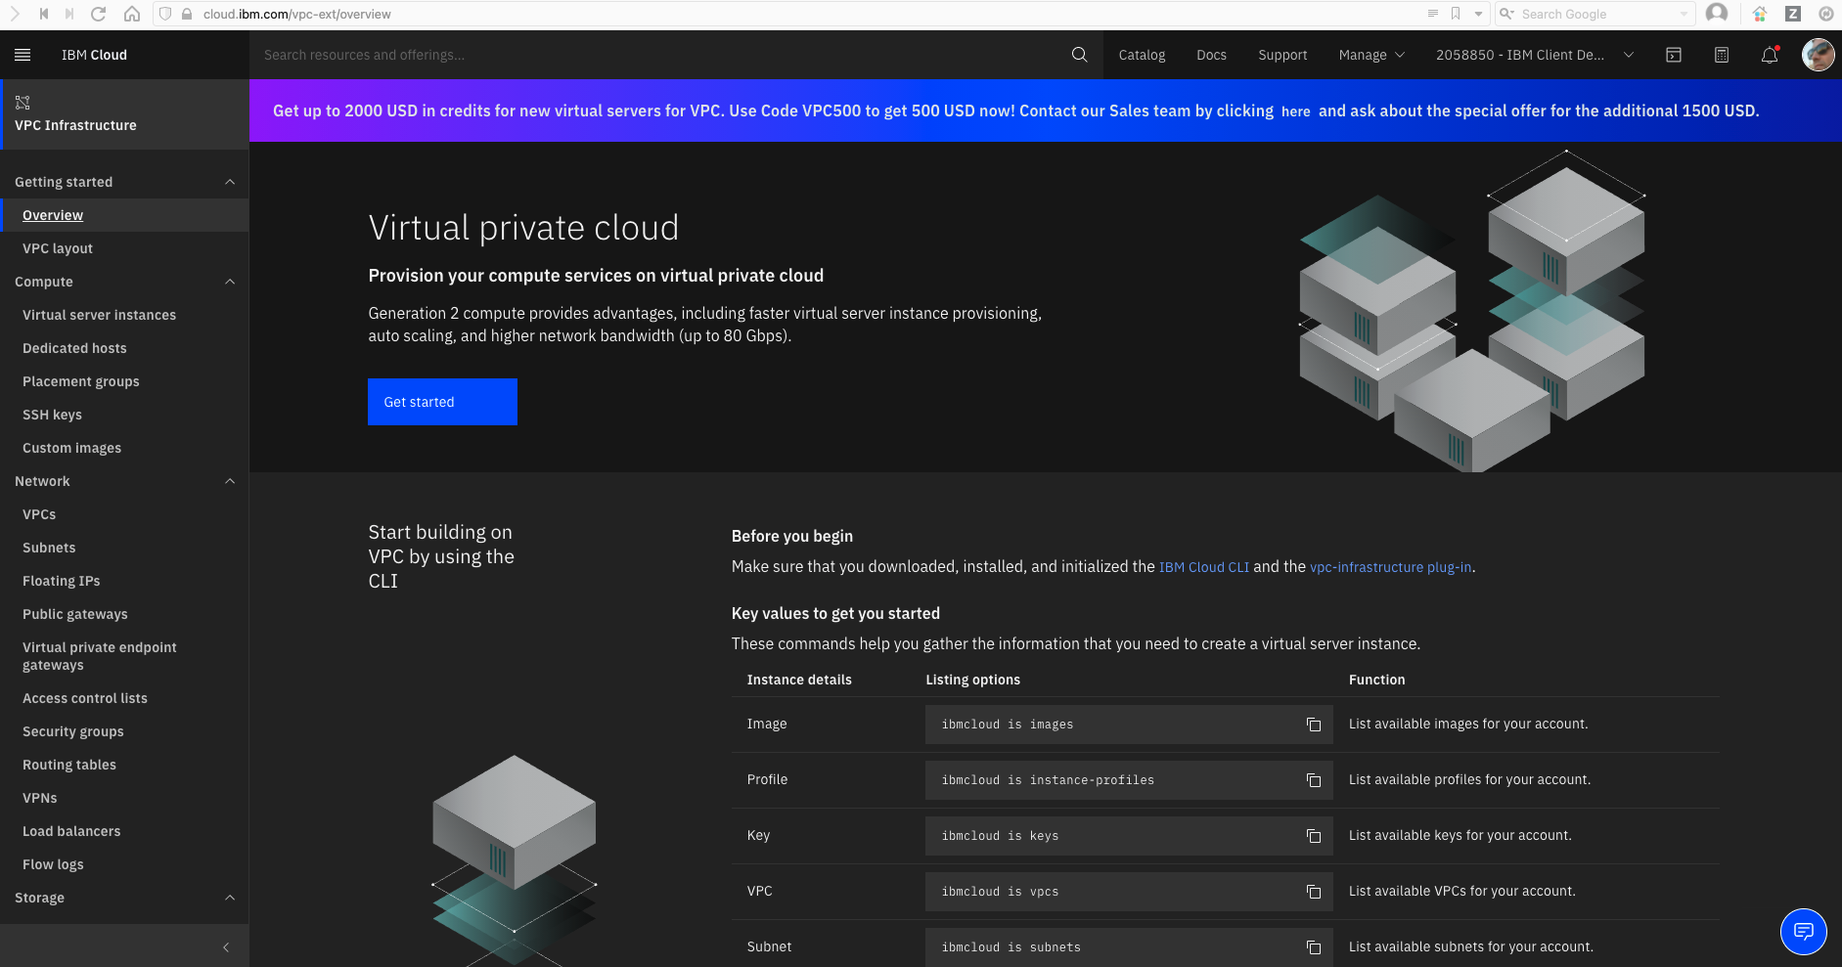Click the Get started button
This screenshot has height=967, width=1842.
click(x=442, y=402)
